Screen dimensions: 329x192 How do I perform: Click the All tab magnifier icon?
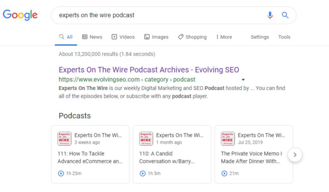point(61,37)
